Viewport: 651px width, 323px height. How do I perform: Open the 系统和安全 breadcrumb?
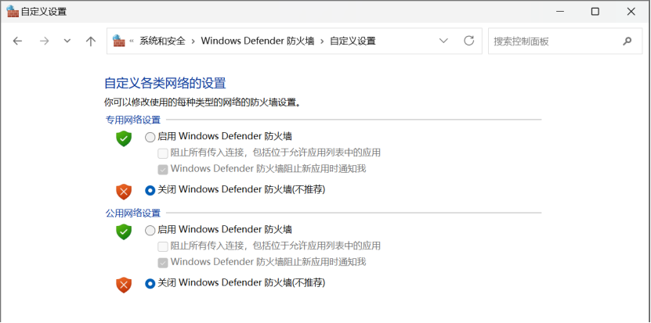click(162, 41)
